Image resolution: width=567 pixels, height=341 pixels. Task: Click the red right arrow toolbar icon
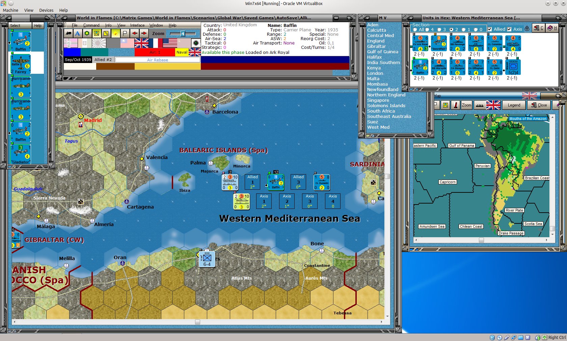144,33
